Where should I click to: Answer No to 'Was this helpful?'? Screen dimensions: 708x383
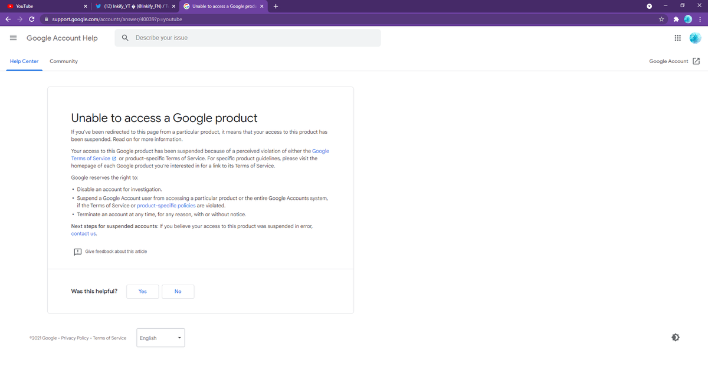pyautogui.click(x=178, y=292)
